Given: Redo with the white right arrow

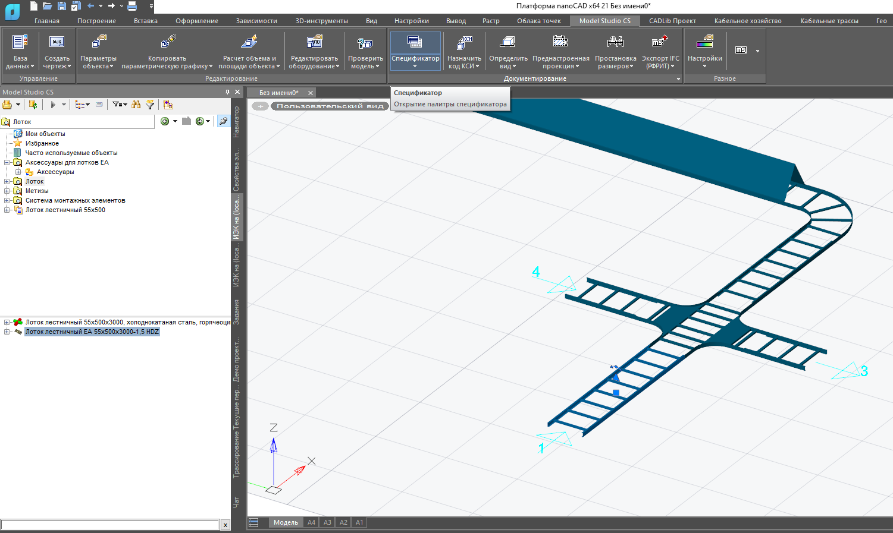Looking at the screenshot, I should coord(111,6).
